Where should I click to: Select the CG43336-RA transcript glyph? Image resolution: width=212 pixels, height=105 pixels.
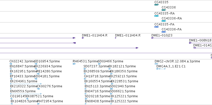tap(164, 21)
